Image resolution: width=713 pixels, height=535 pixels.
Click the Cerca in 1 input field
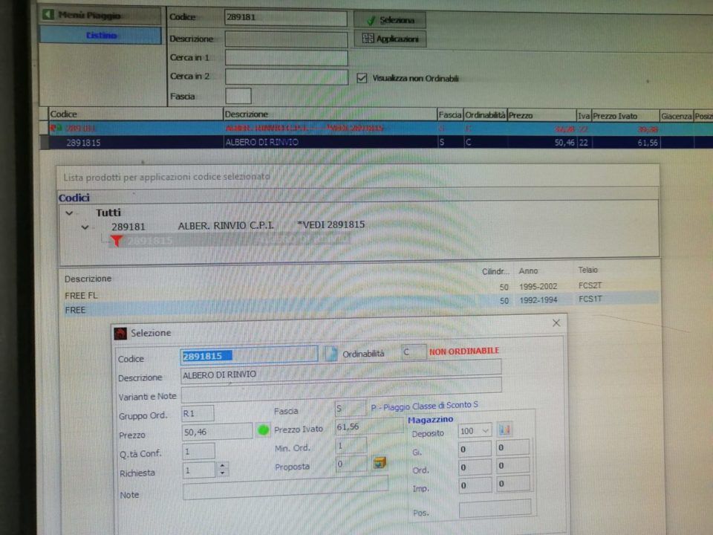(286, 58)
